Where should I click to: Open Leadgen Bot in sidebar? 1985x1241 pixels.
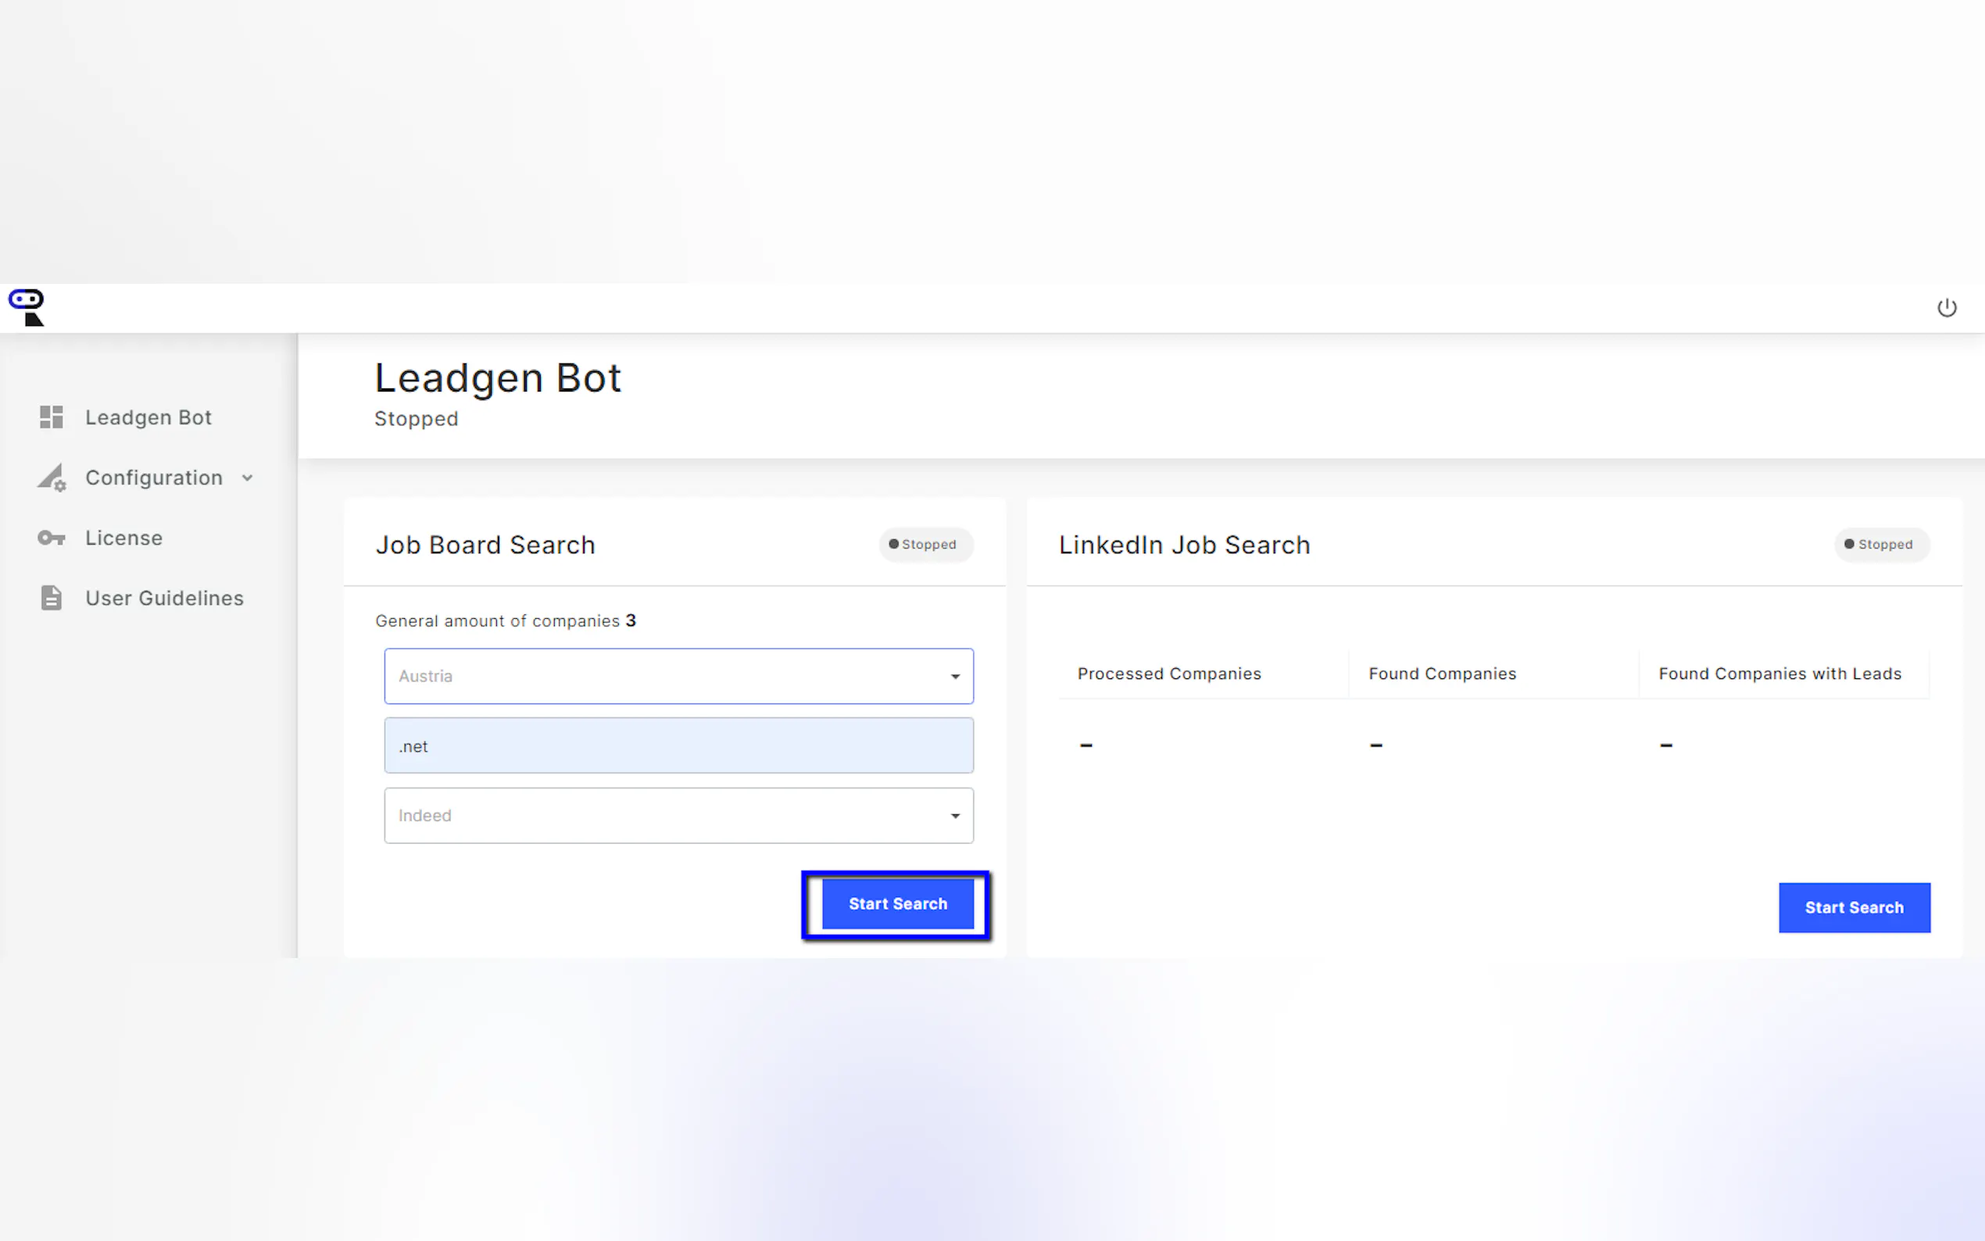point(148,417)
